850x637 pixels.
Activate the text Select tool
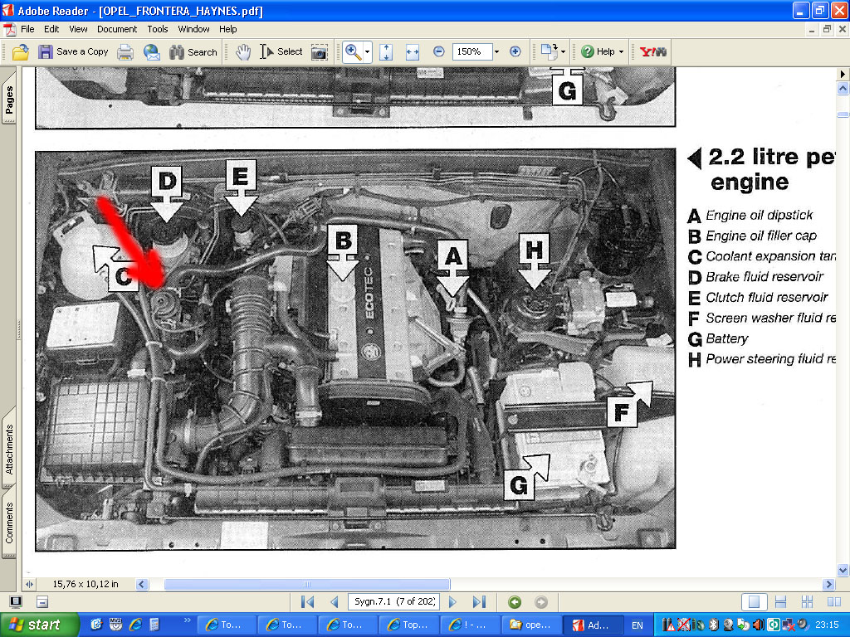281,52
